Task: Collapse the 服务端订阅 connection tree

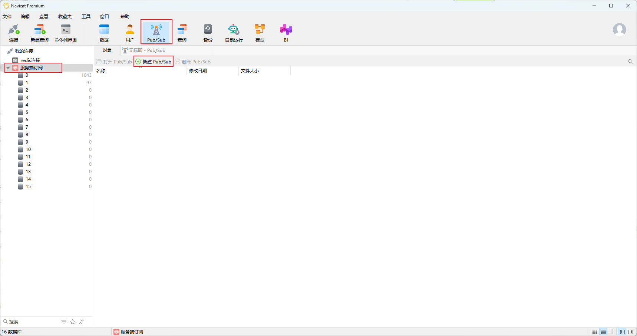Action: click(x=8, y=68)
